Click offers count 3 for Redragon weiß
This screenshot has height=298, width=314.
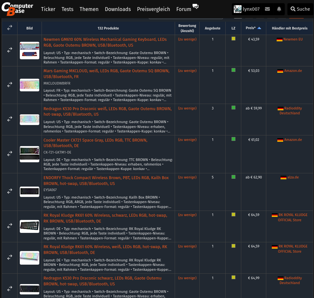212,108
